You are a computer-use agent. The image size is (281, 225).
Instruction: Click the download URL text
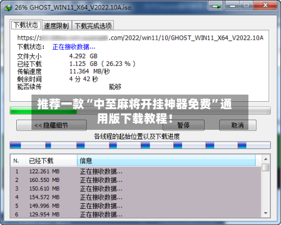click(x=140, y=38)
